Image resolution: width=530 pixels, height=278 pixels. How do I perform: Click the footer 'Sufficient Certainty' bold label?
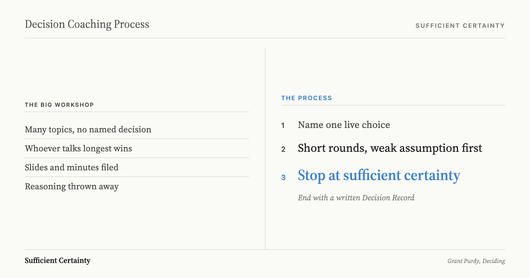tap(57, 260)
